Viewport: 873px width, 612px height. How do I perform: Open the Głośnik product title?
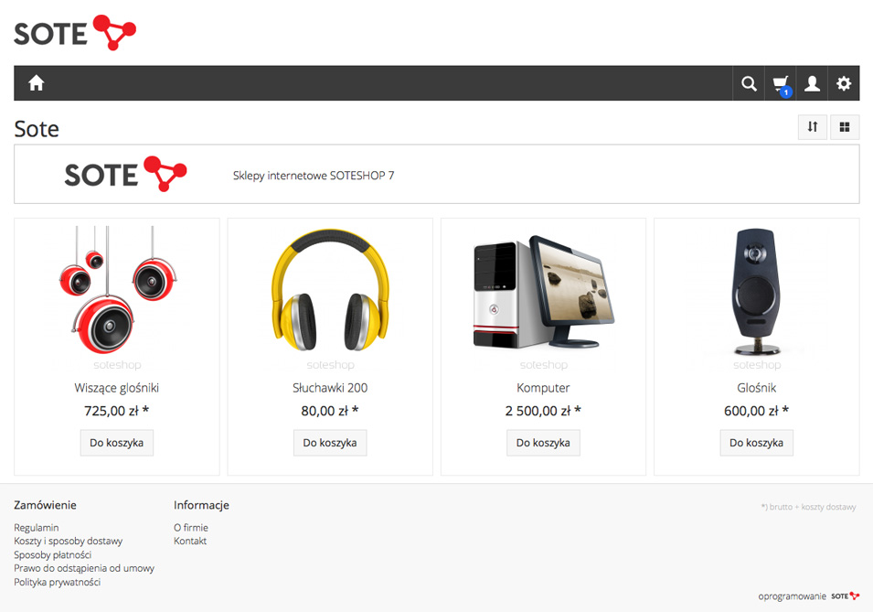pos(756,388)
